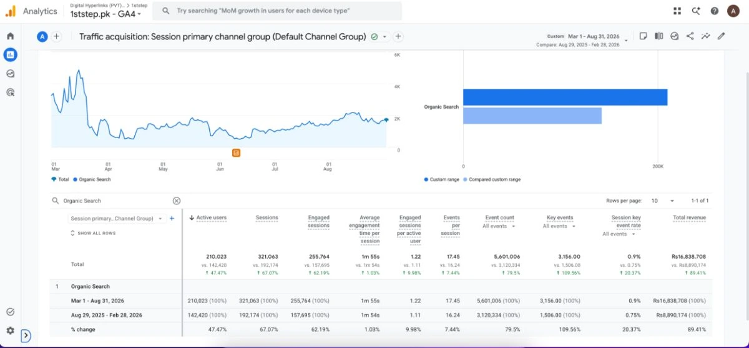This screenshot has height=348, width=749.
Task: Sort by Engaged sessions per active user
Action: coord(409,229)
